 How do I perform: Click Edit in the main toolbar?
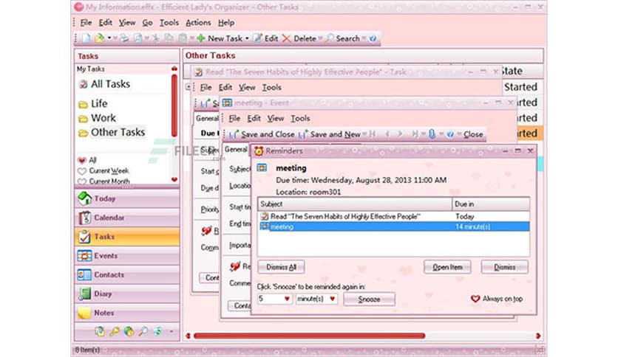266,38
